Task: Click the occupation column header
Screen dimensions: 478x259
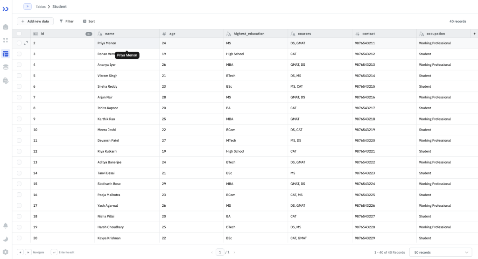Action: [444, 34]
